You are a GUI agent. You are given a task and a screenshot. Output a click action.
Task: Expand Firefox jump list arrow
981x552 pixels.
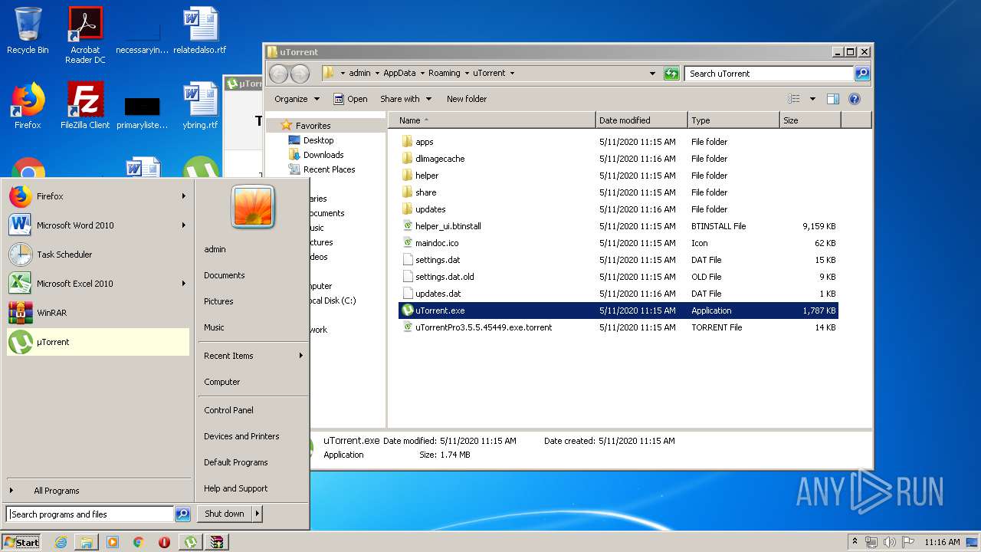tap(184, 196)
